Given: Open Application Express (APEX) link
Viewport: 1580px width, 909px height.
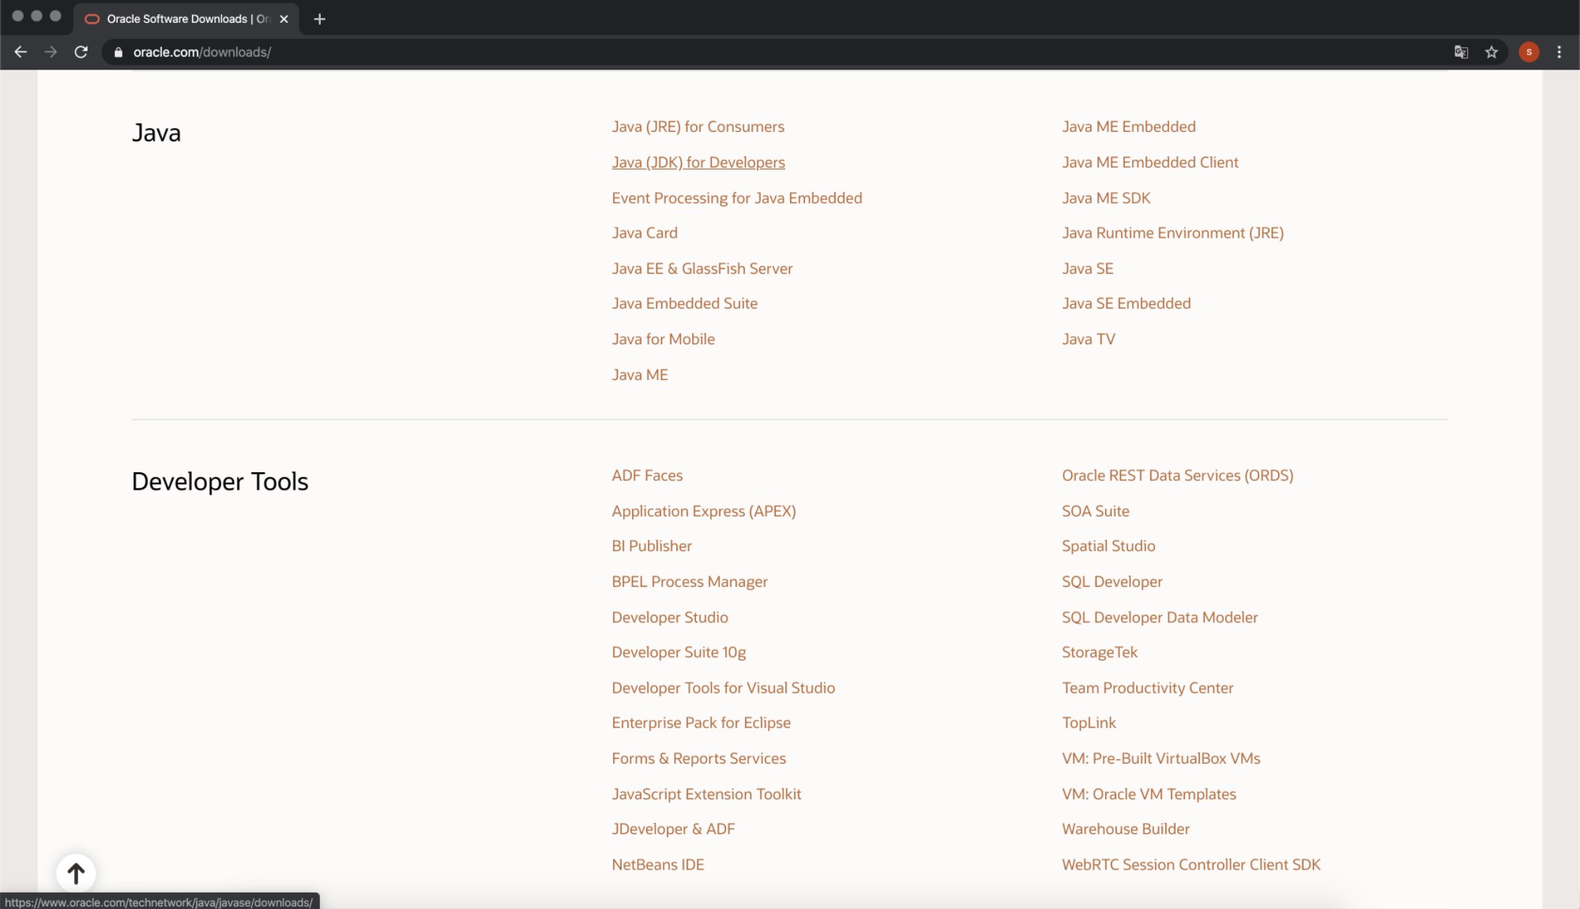Looking at the screenshot, I should click(703, 512).
